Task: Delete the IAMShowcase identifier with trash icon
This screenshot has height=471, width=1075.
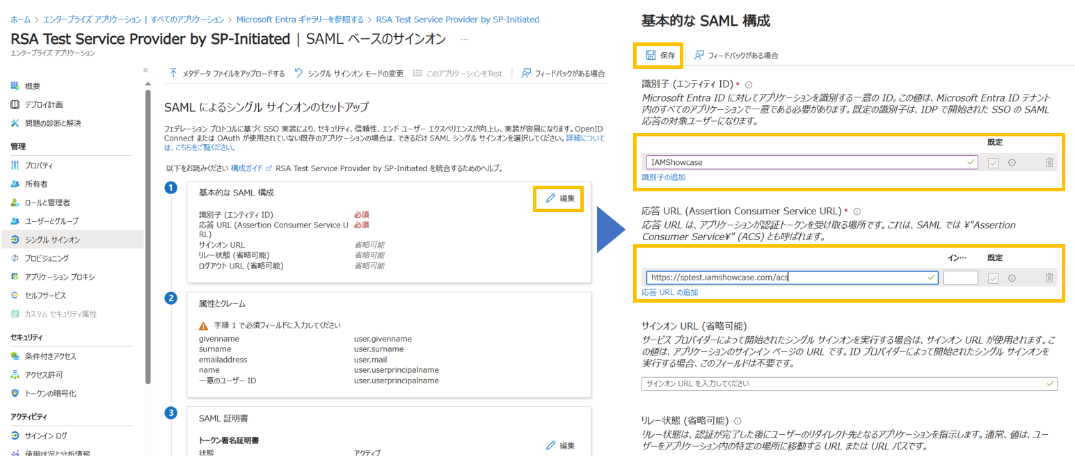Action: pos(1049,162)
